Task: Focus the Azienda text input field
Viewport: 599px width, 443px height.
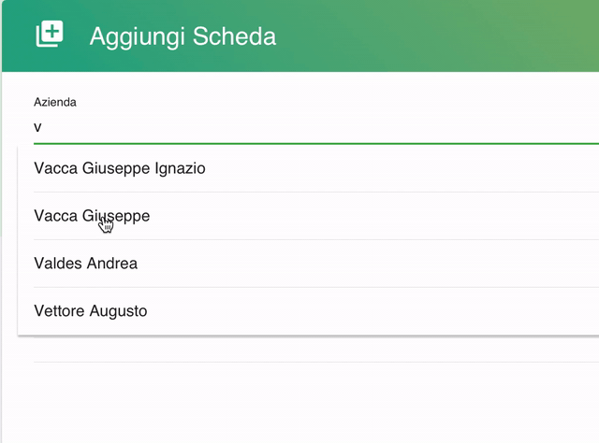Action: [x=316, y=127]
